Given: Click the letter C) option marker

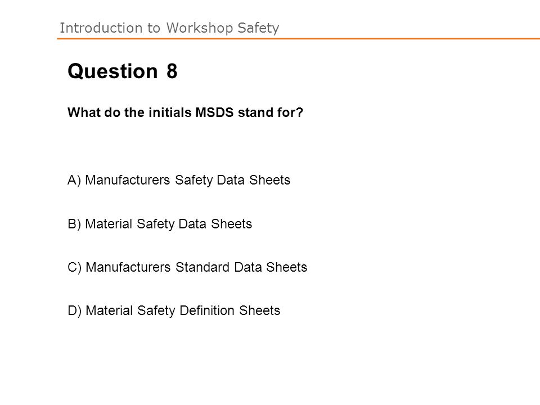Looking at the screenshot, I should 74,268.
